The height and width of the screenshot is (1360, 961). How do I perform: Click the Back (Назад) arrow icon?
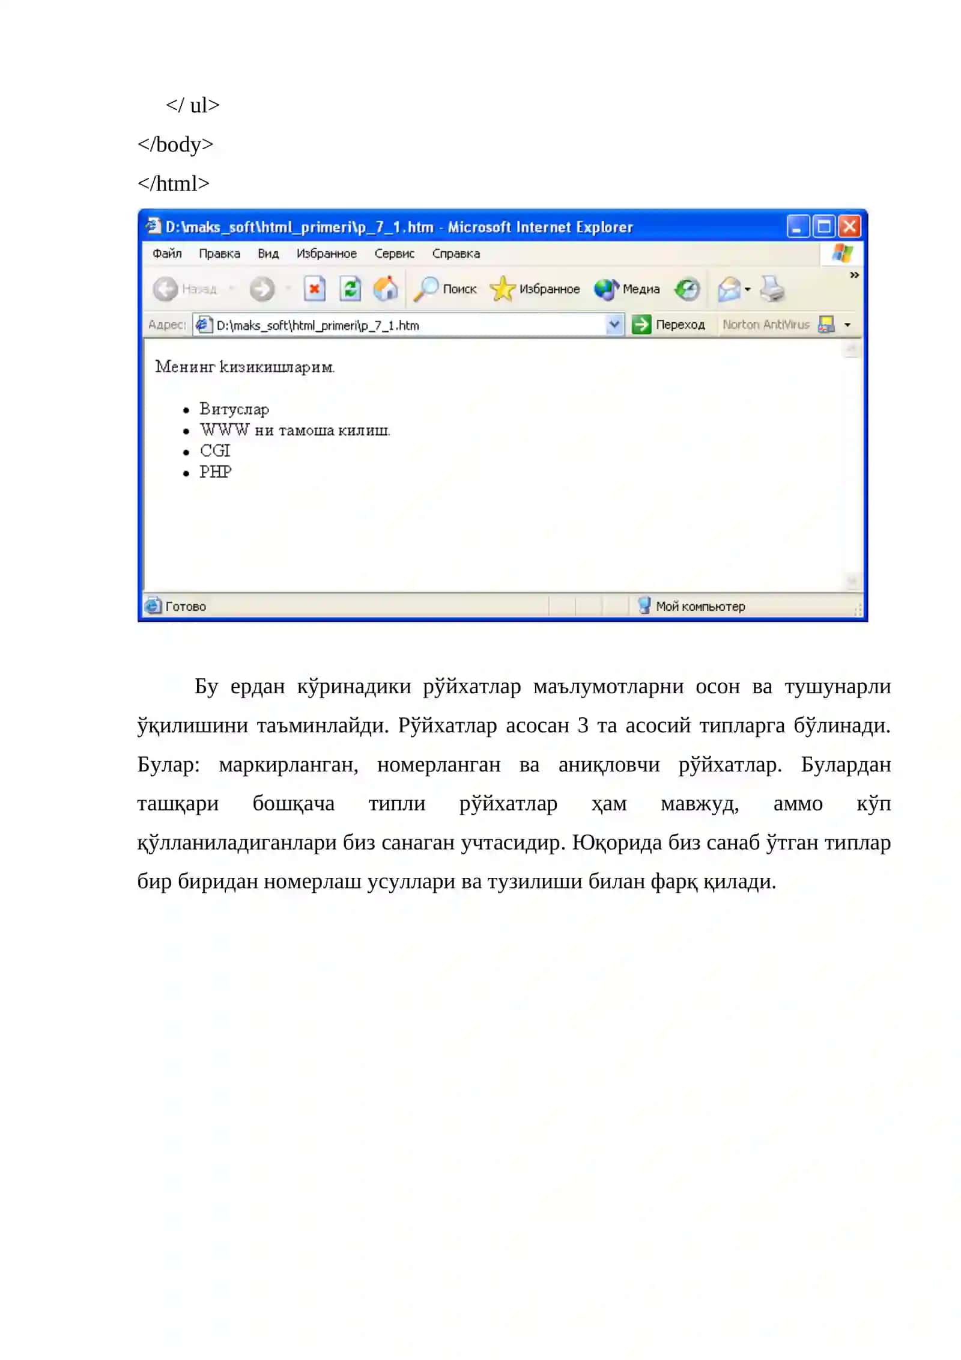click(x=165, y=289)
